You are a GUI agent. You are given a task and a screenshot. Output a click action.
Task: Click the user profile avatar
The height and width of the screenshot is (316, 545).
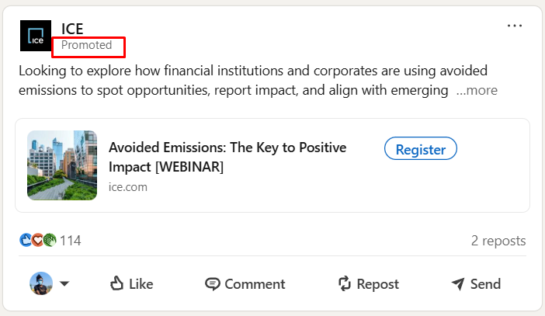click(41, 283)
